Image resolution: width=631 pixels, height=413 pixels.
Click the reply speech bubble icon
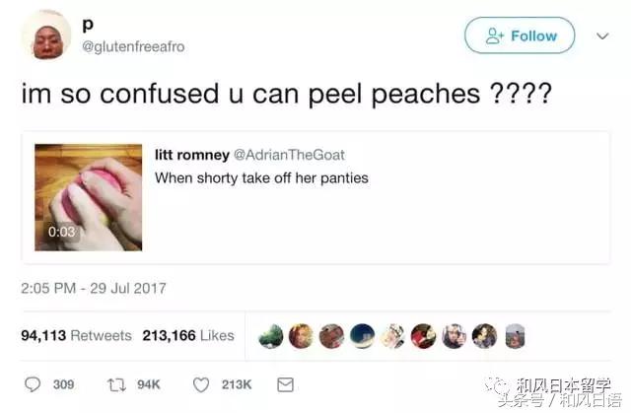click(33, 384)
